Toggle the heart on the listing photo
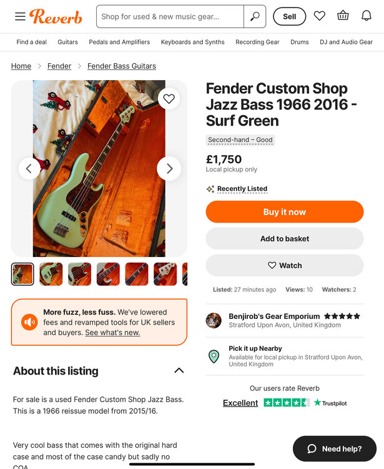Screen dimensions: 384x469 tap(169, 98)
